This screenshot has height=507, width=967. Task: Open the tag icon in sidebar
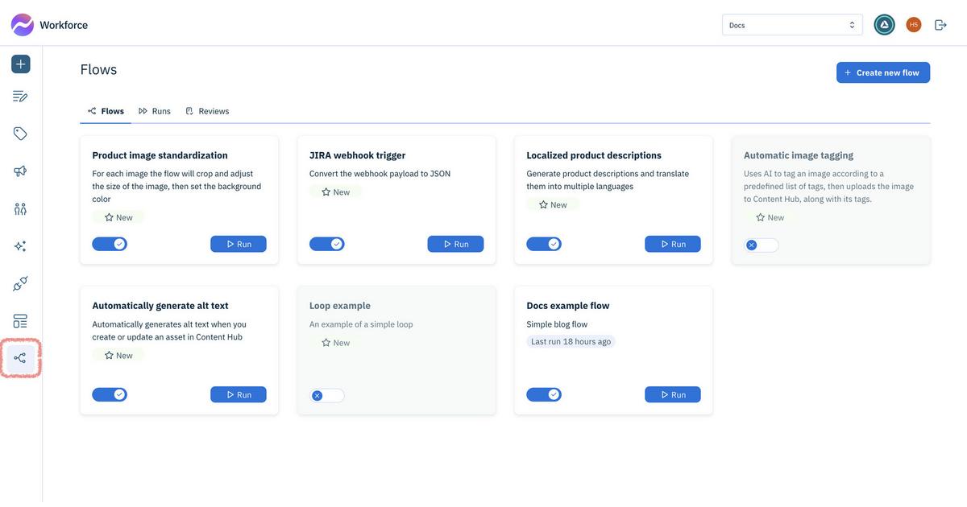(x=21, y=134)
